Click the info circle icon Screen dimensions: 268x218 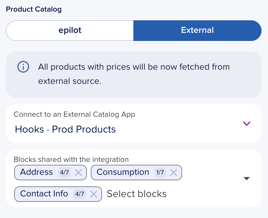23,67
